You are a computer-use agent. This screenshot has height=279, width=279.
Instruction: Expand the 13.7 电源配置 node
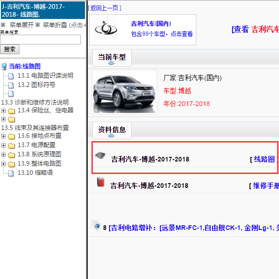[x=3, y=145]
